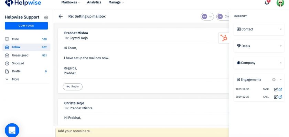Click the Helpwise logo
Viewport: 289px width, 137px height.
pyautogui.click(x=23, y=3)
